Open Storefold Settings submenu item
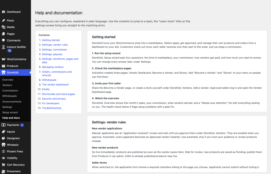Screen dimensions: 271x174 (7, 107)
